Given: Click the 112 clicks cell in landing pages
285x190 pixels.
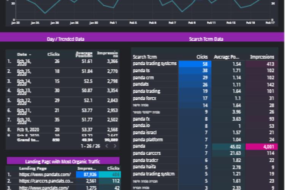Looking at the screenshot, I should point(110,181).
